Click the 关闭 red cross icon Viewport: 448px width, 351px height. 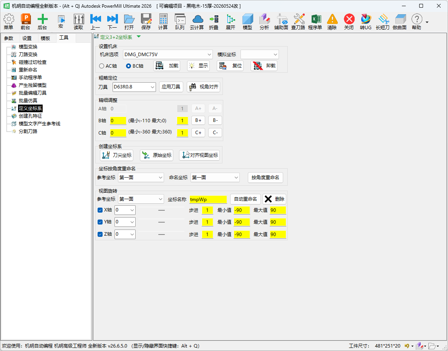click(349, 22)
